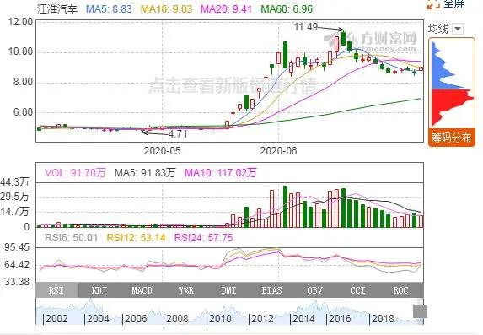Click the 点击查看新版极速行情 watermark link
Image resolution: width=483 pixels, height=335 pixels.
click(x=233, y=85)
